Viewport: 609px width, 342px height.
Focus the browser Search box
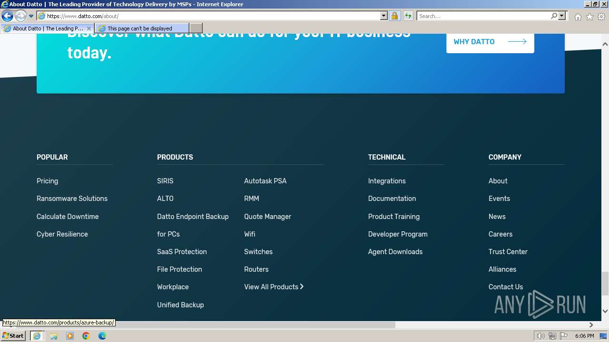[484, 16]
